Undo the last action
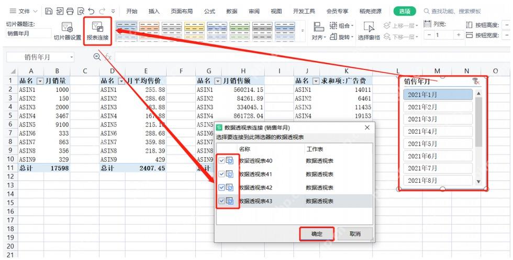The width and height of the screenshot is (513, 260). coord(91,11)
